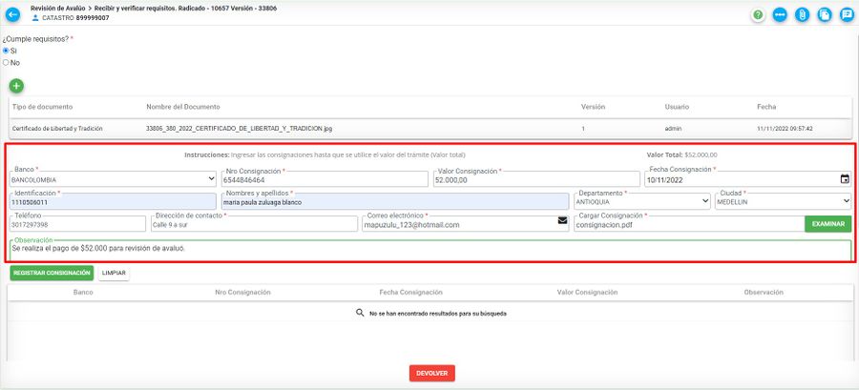Click the search magnifier icon in empty results

click(360, 313)
